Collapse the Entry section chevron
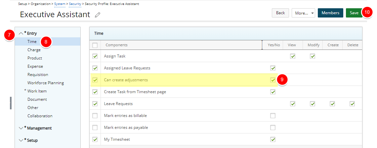The width and height of the screenshot is (377, 148). tap(21, 34)
